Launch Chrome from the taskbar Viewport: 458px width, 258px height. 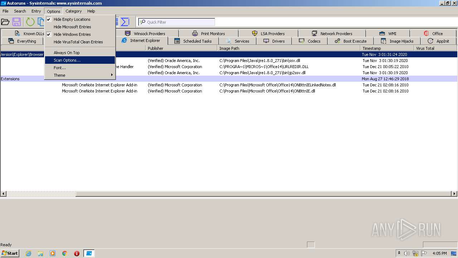tap(65, 253)
